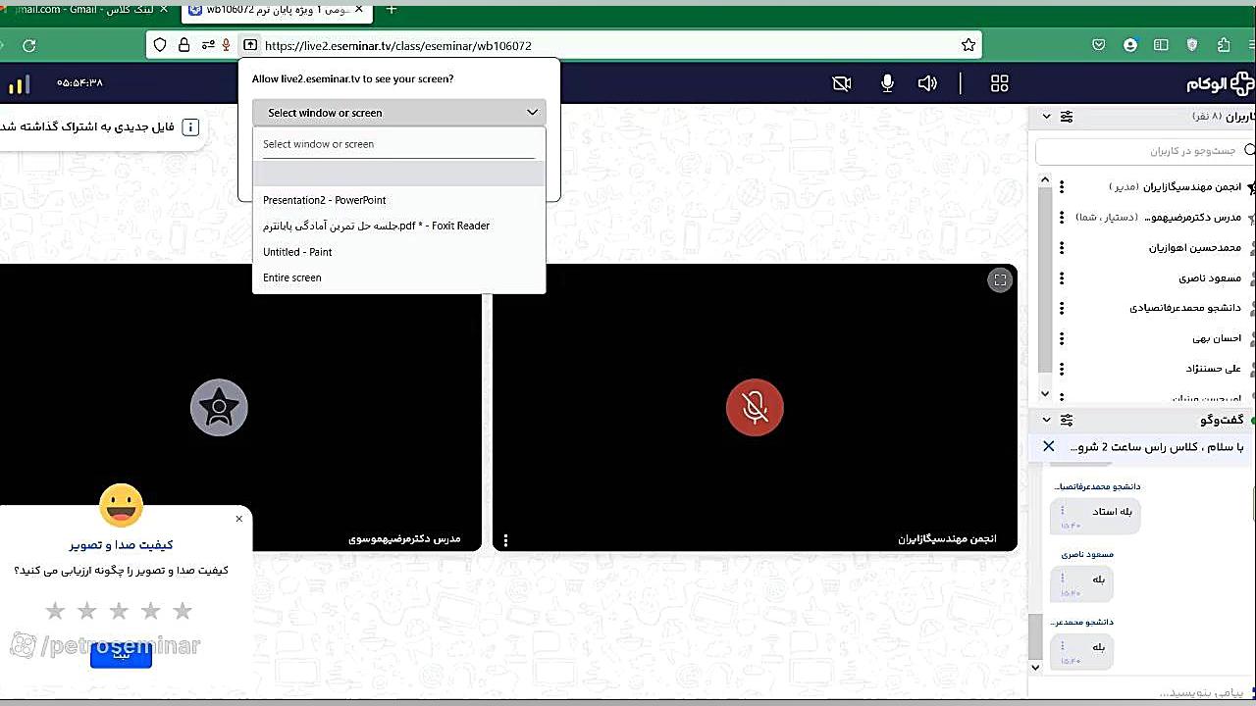The width and height of the screenshot is (1256, 706).
Task: Open the grid layout icon
Action: point(1000,83)
